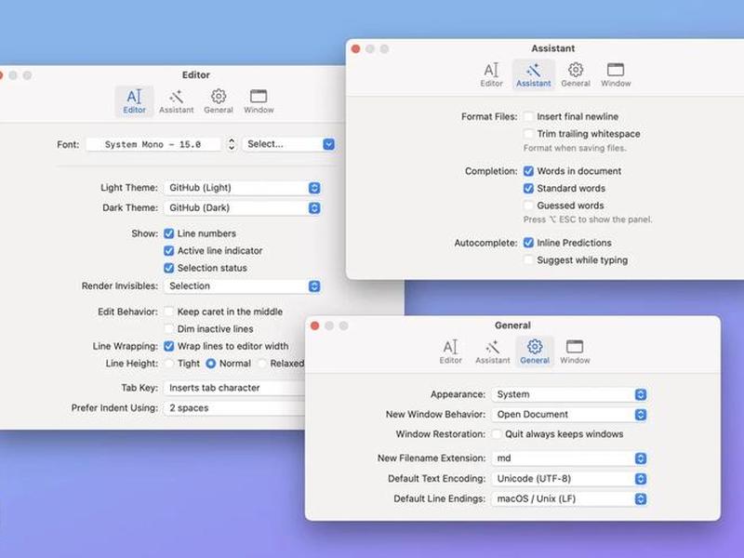Open Default Text Encoding dropdown
Screen dimensions: 744x558
click(569, 479)
